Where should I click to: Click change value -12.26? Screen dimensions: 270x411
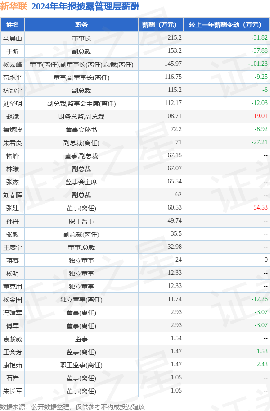pos(260,299)
